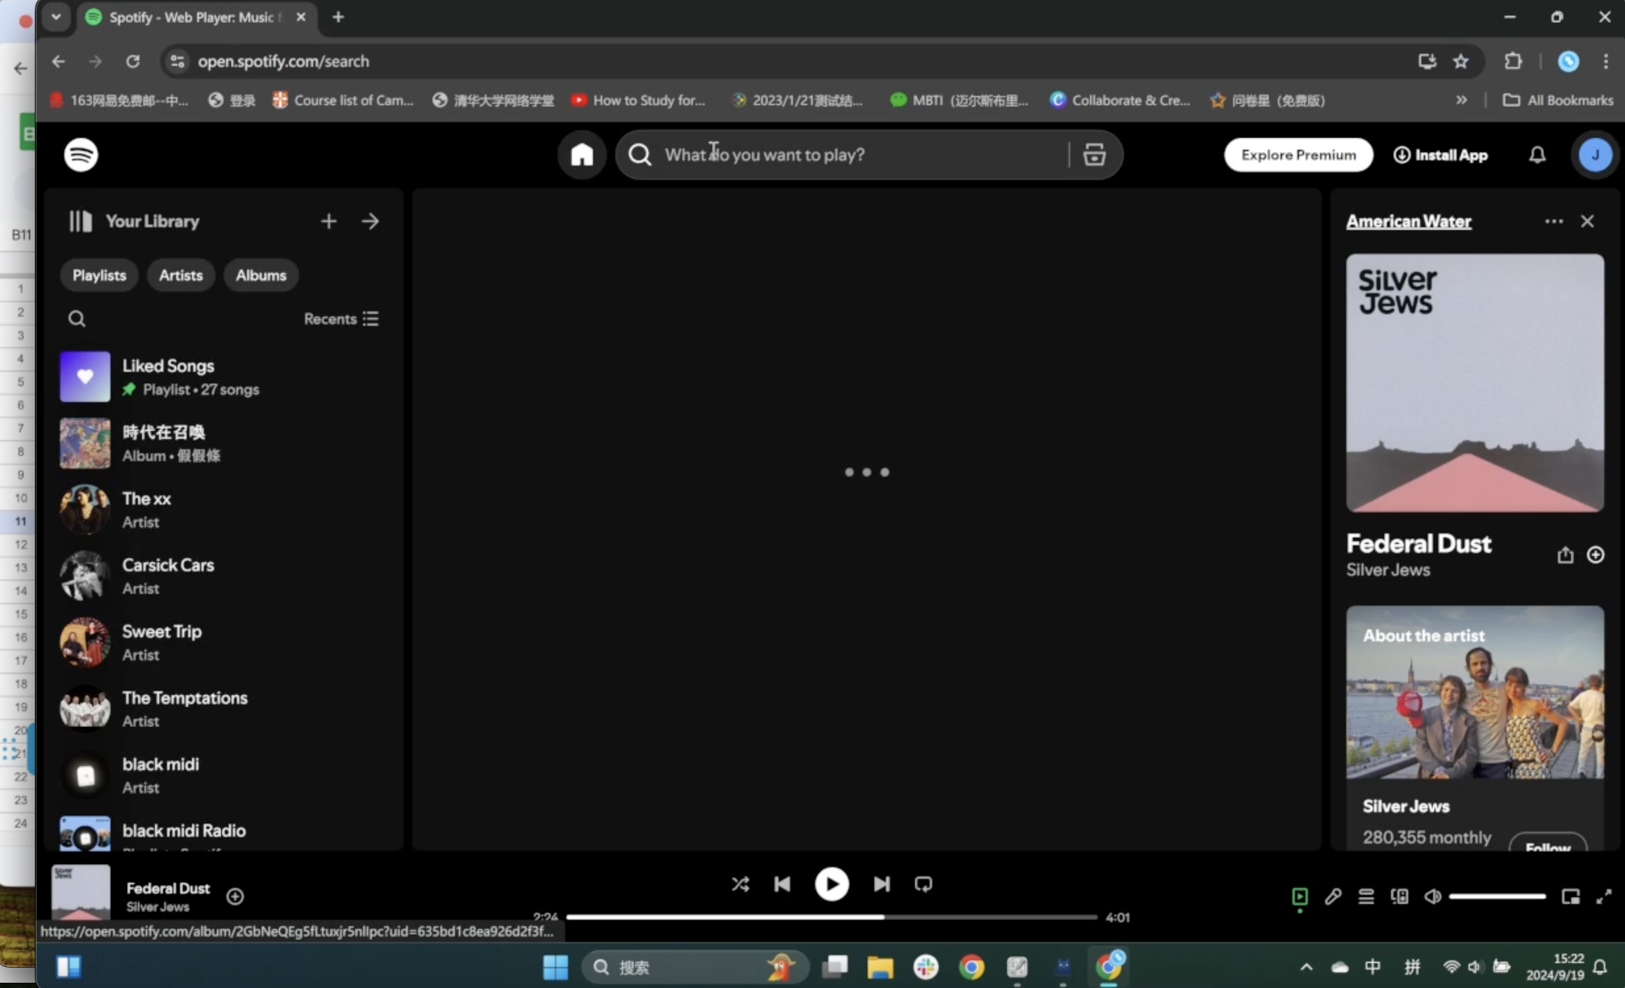
Task: Select the Albums filter chip
Action: point(260,275)
